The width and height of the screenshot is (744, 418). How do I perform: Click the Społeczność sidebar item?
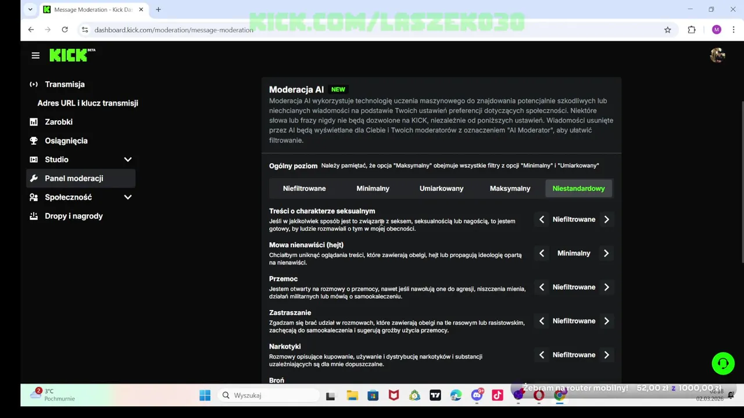[x=68, y=197]
